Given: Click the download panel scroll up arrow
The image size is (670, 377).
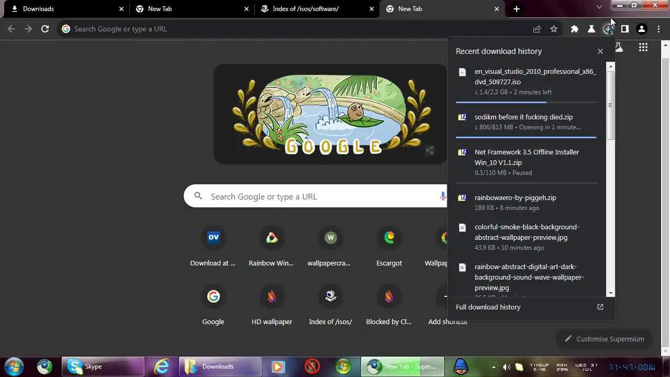Looking at the screenshot, I should click(610, 66).
